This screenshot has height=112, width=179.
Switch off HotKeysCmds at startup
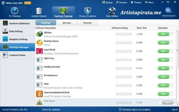165,68
